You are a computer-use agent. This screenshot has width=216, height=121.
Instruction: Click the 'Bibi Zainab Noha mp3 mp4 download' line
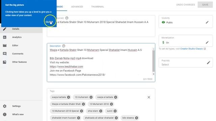(72, 58)
